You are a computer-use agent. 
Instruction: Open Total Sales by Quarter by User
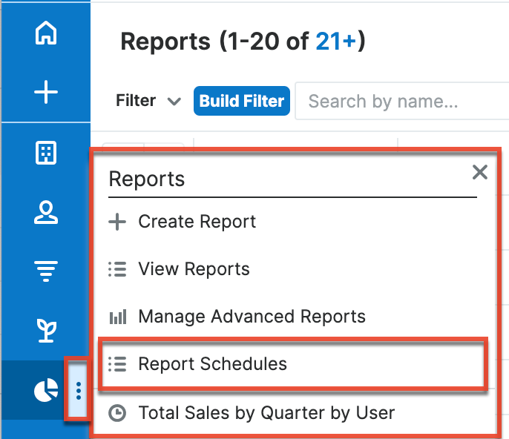pyautogui.click(x=266, y=412)
